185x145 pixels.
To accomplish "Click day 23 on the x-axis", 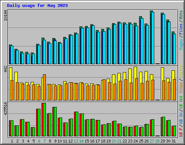I will point(130,141).
